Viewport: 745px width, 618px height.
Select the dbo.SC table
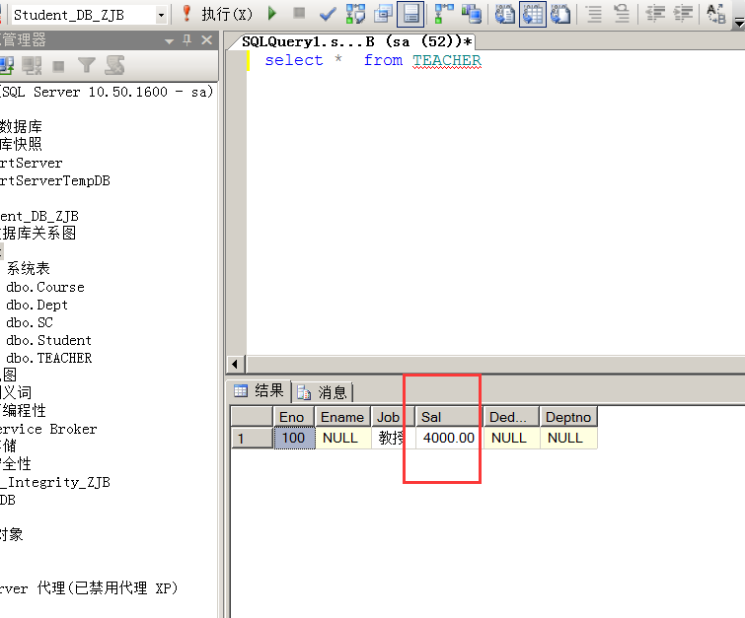30,322
